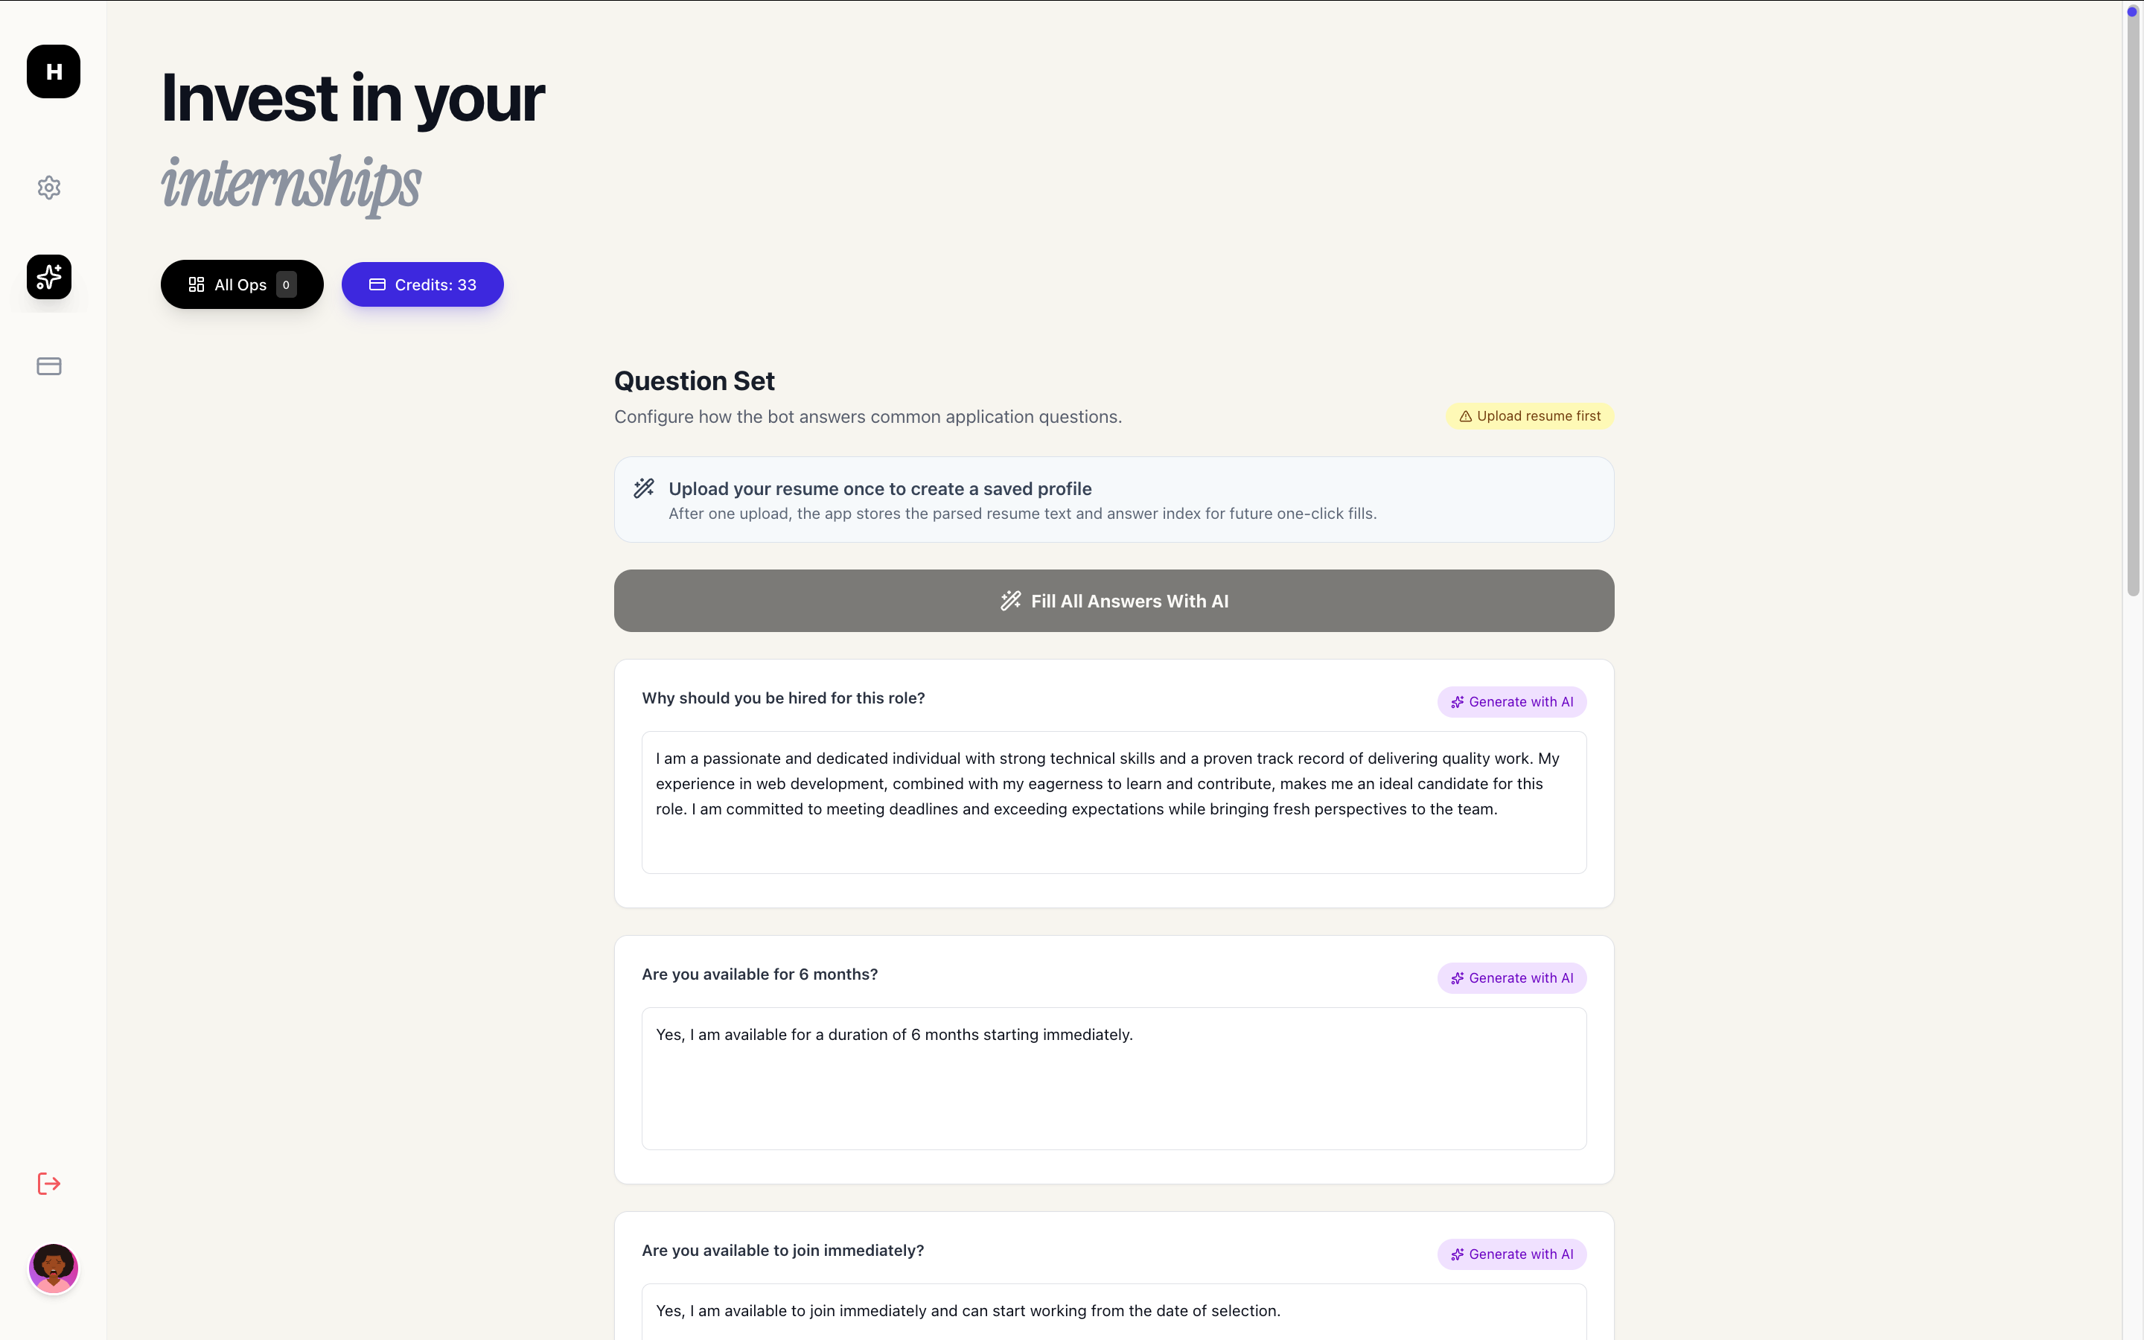Open the user avatar profile
Screen dimensions: 2144x1340
coord(53,1269)
